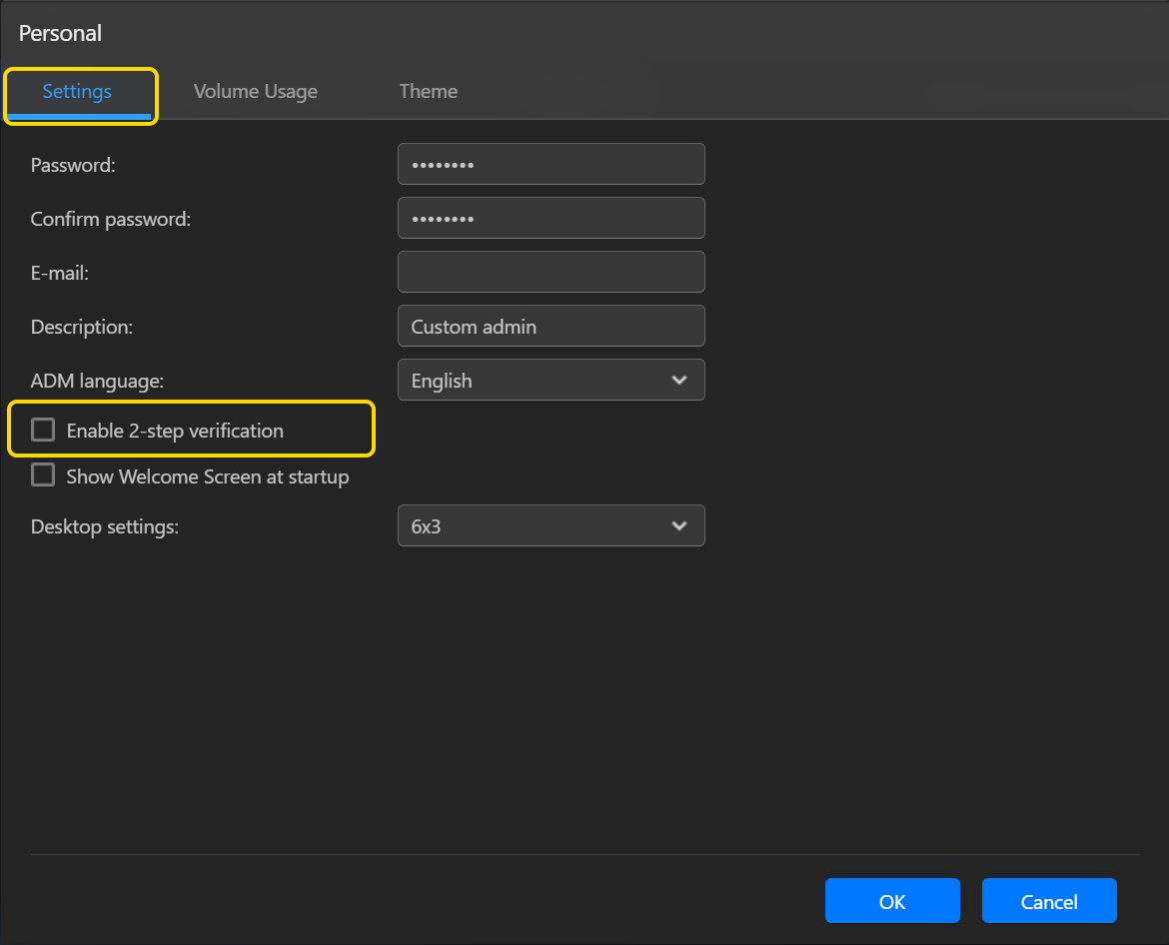The width and height of the screenshot is (1169, 945).
Task: Click the Personal window title
Action: [60, 33]
